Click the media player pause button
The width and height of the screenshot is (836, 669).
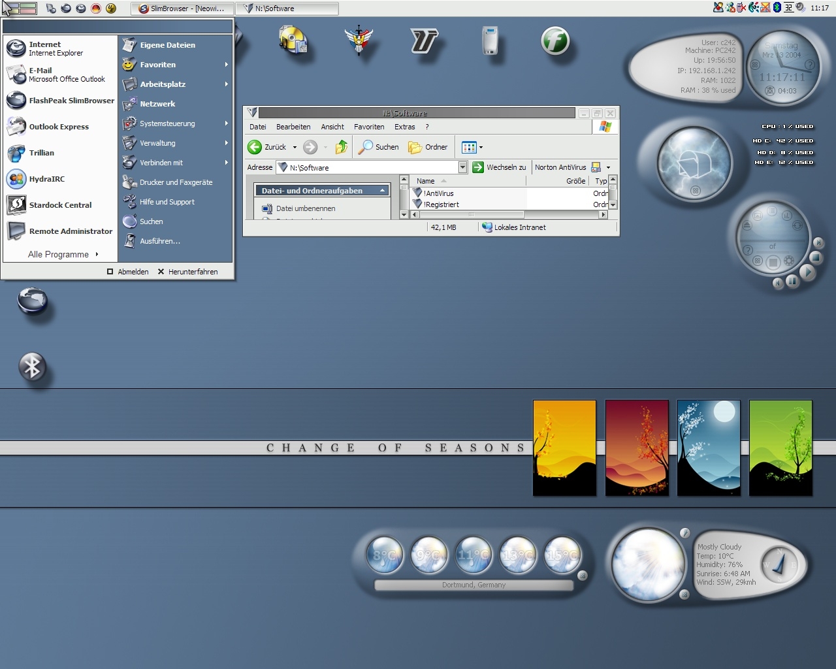point(792,281)
